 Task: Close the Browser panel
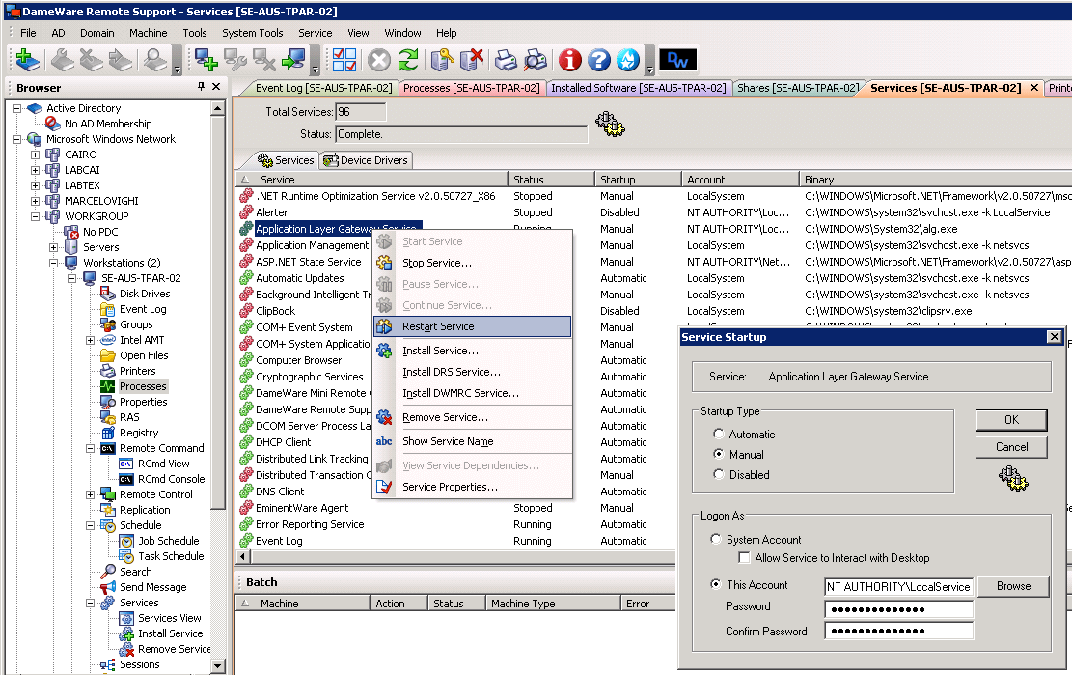coord(216,86)
